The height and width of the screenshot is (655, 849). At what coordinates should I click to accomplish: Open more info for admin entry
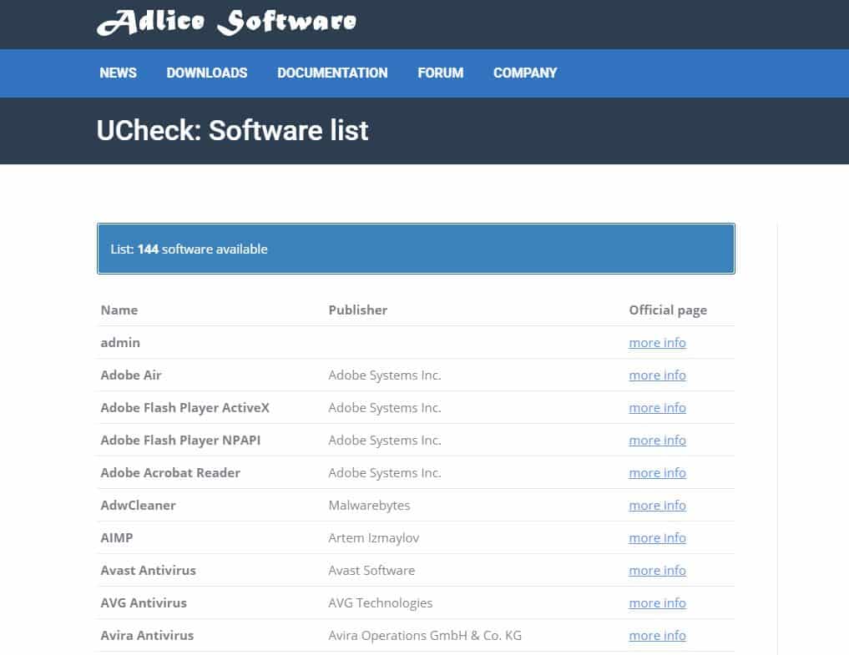pos(657,343)
